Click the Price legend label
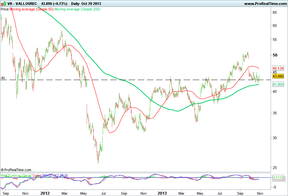The image size is (288, 196). coord(5,9)
